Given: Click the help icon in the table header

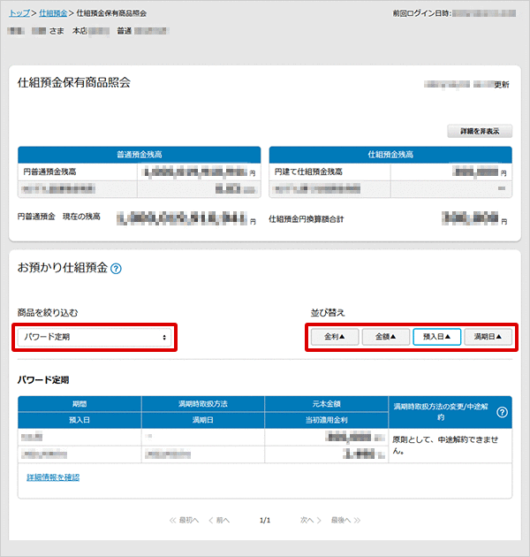Looking at the screenshot, I should (x=503, y=412).
